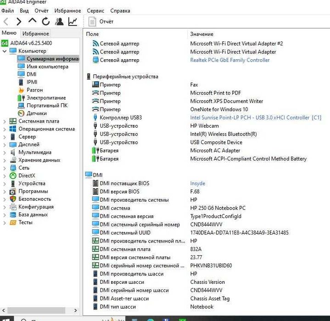The height and width of the screenshot is (321, 330).
Task: Click the Мультимедиа speaker icon
Action: click(x=13, y=152)
